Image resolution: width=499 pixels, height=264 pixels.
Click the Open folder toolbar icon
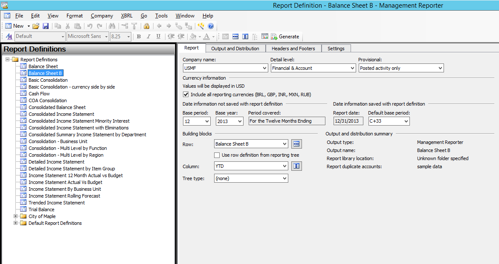(x=36, y=26)
